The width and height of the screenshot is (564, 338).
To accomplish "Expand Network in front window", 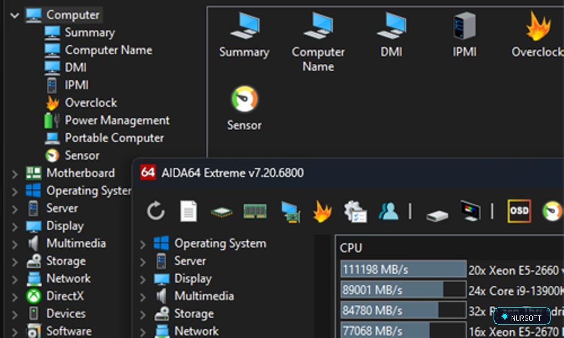I will point(143,332).
